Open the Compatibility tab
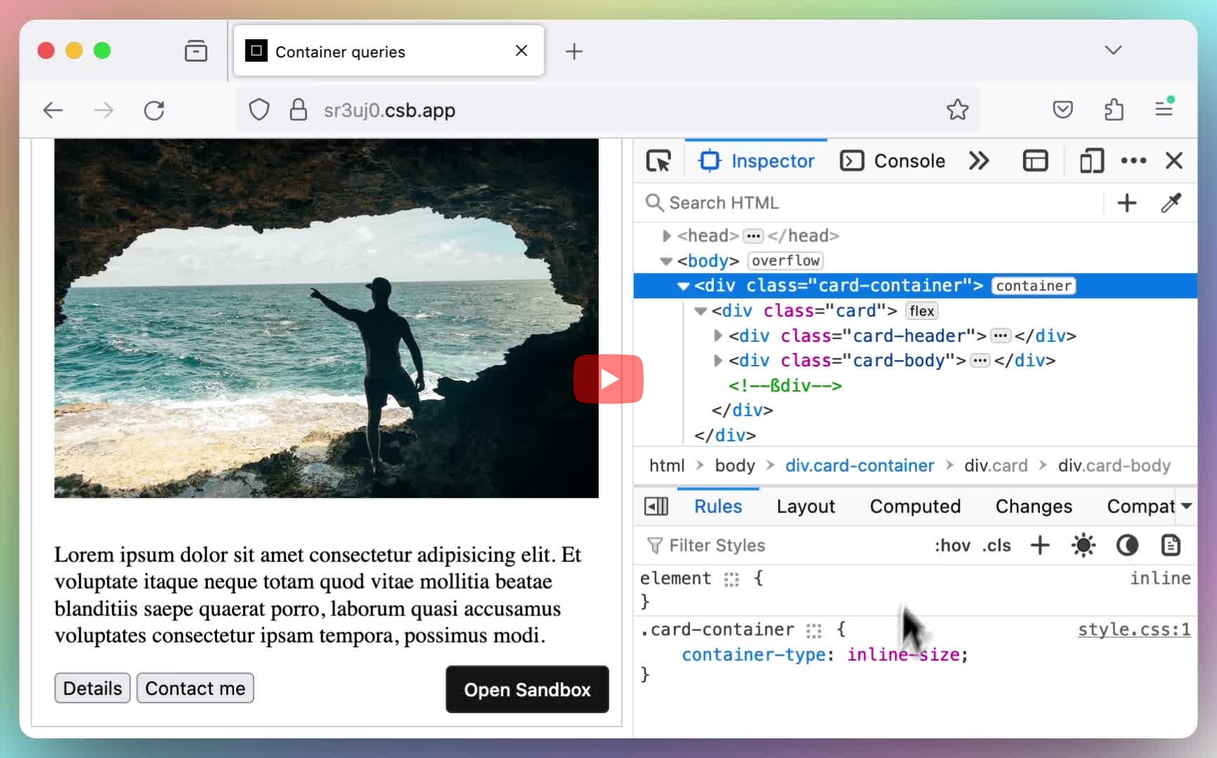 [1140, 506]
